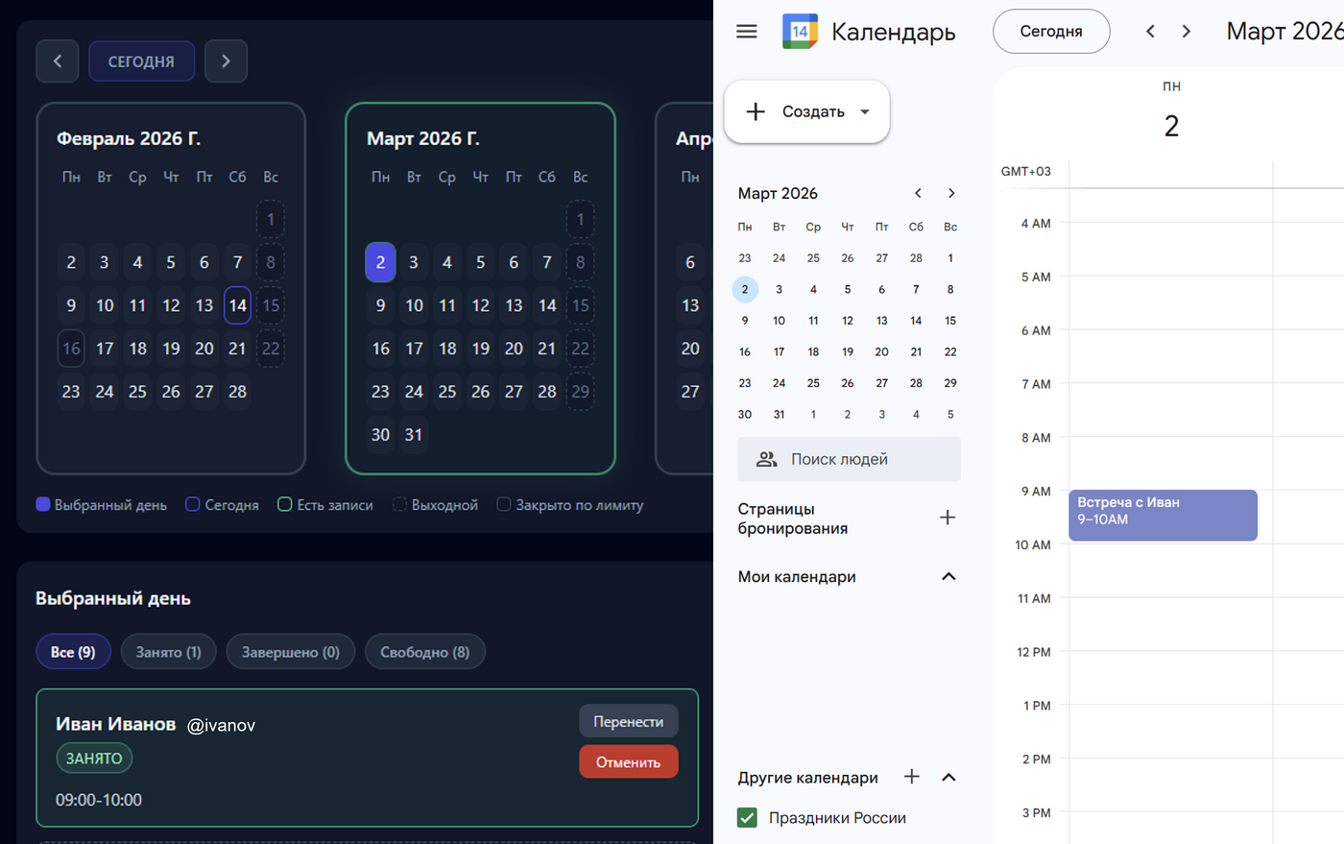Open the Встреча с Иван event block
This screenshot has width=1344, height=844.
click(x=1162, y=516)
